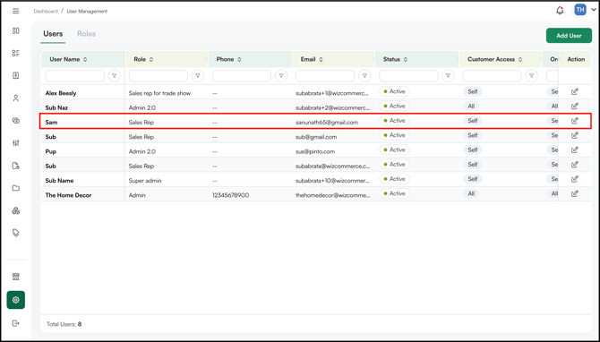The width and height of the screenshot is (600, 342).
Task: Select the Sub Name name cell
Action: [x=59, y=181]
